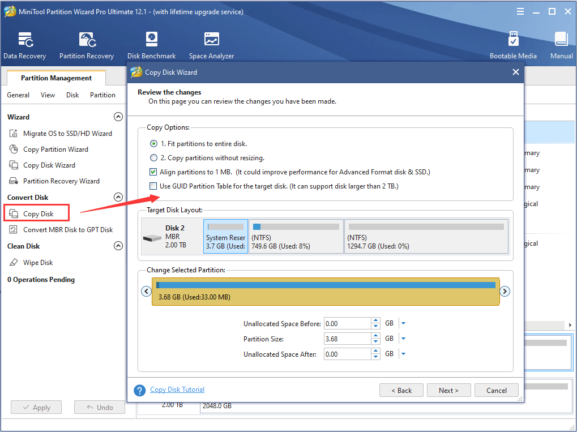The image size is (577, 432).
Task: Uncheck Align partitions to 1 MB
Action: click(x=153, y=172)
